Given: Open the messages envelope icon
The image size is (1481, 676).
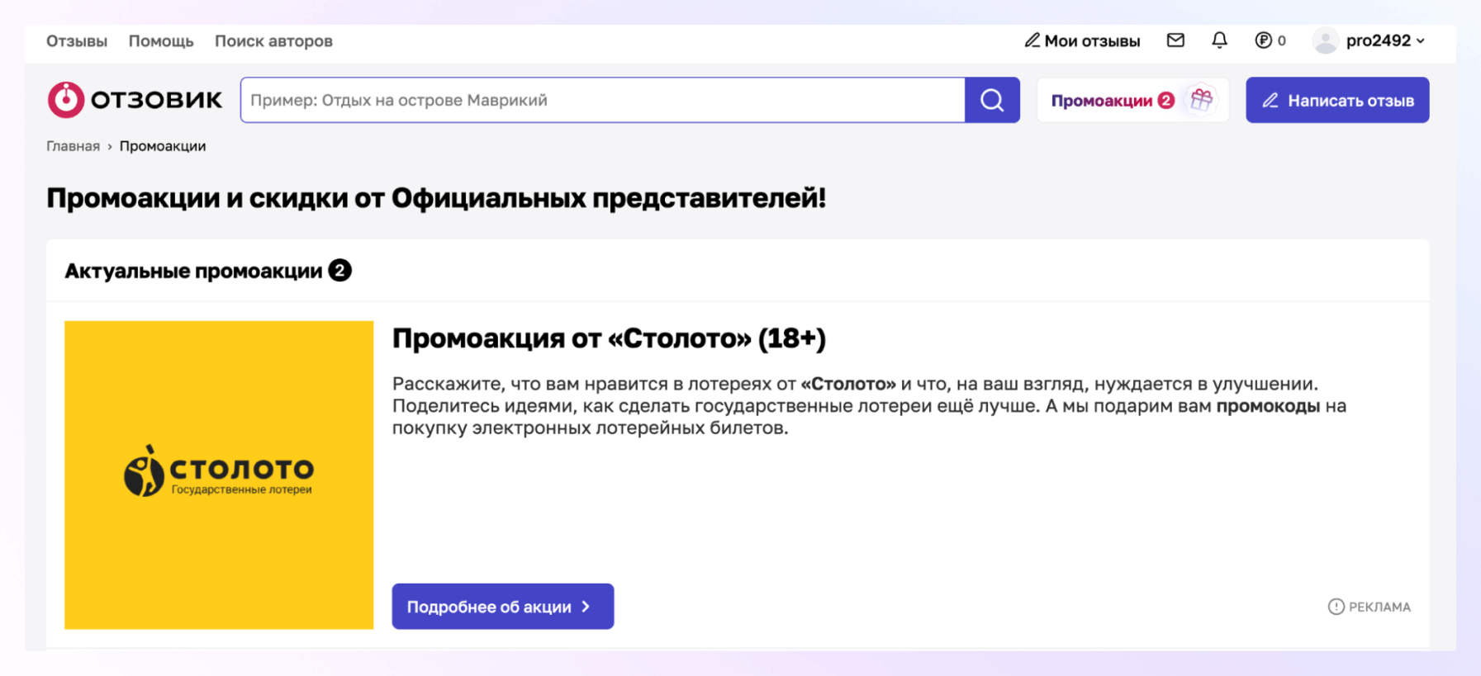Looking at the screenshot, I should (1175, 40).
